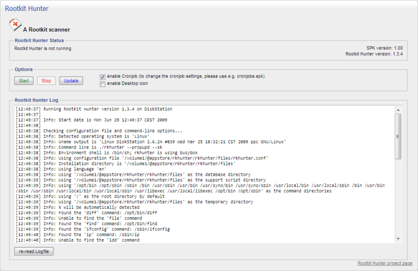Screen dimensions: 418x271
Task: Click the 'Rootkit Hunter is not running' status text
Action: point(43,48)
